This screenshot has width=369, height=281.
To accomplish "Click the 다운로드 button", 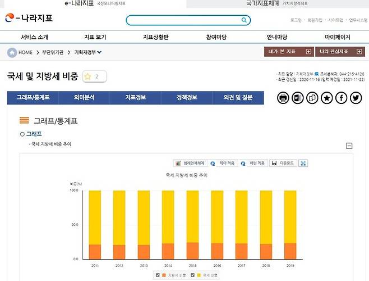I will tap(283, 163).
